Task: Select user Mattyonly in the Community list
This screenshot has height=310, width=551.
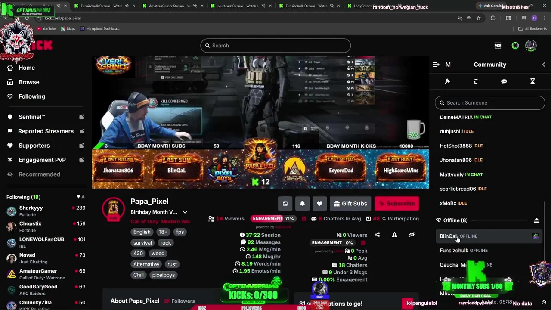Action: pos(488,174)
